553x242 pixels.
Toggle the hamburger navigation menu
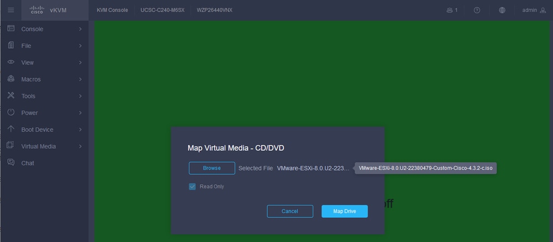(x=11, y=10)
